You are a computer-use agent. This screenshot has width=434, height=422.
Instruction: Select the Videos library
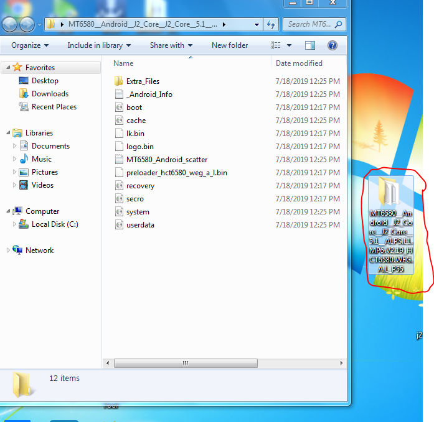(x=42, y=185)
